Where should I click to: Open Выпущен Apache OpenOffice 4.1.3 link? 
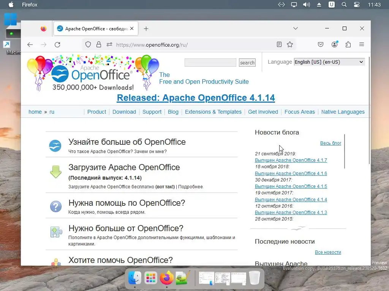tap(291, 212)
